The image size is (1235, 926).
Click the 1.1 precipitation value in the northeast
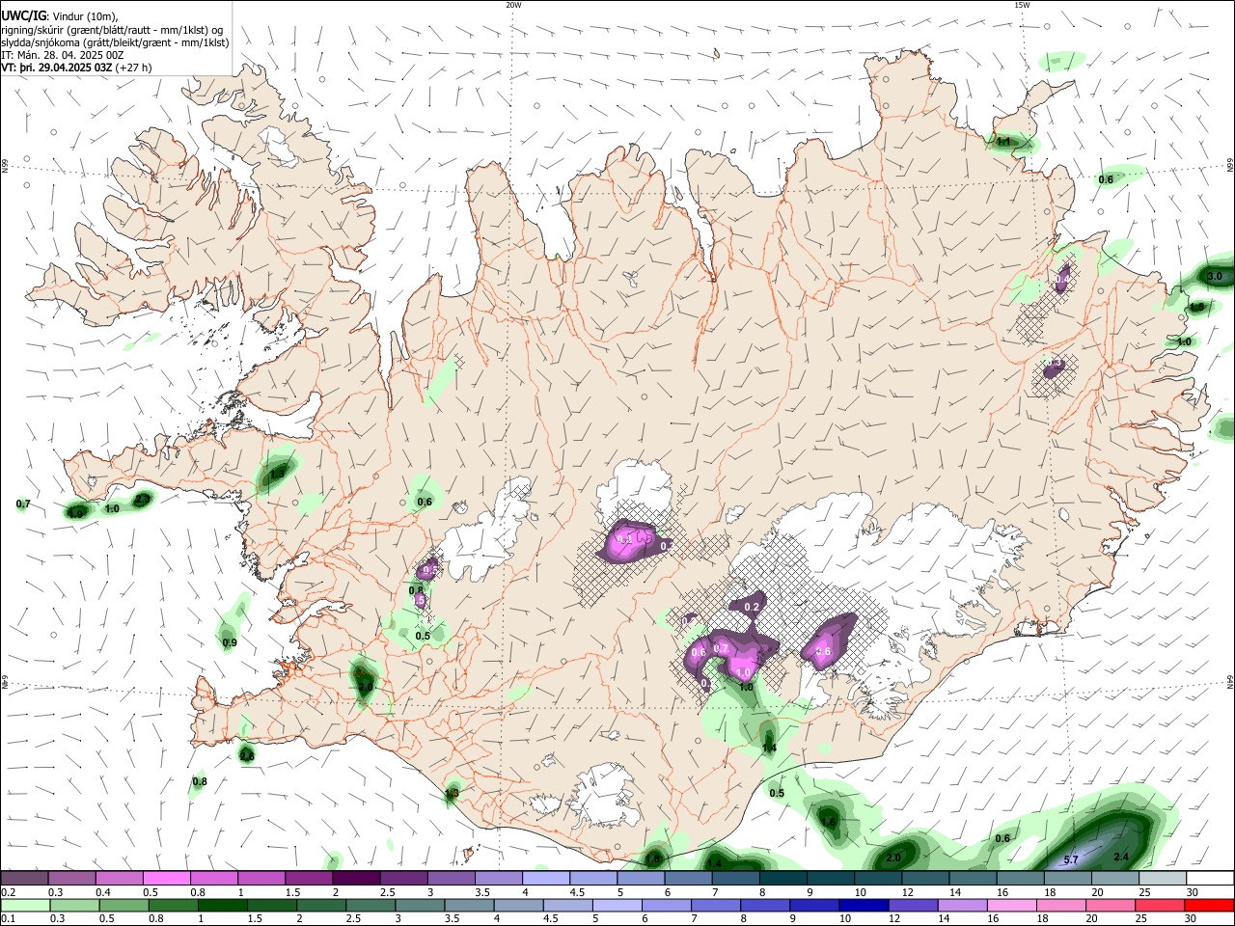(x=1003, y=142)
